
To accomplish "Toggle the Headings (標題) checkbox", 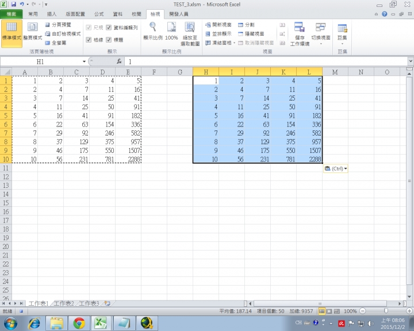I will [x=109, y=40].
